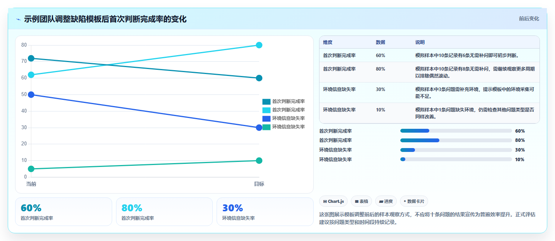Click the dark teal data point at 72
This screenshot has height=241, width=555.
click(31, 59)
